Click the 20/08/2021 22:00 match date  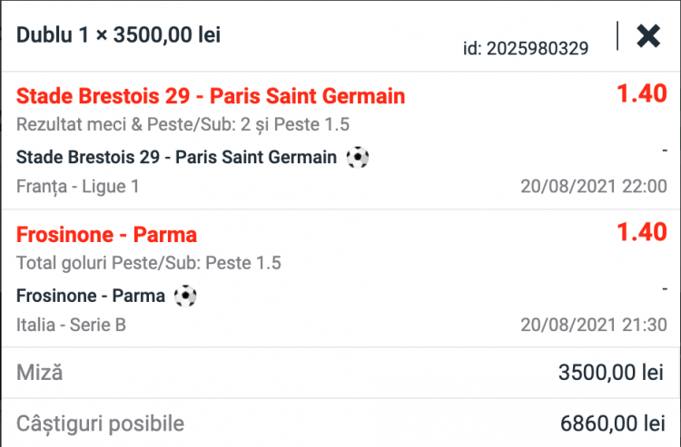[x=593, y=187]
